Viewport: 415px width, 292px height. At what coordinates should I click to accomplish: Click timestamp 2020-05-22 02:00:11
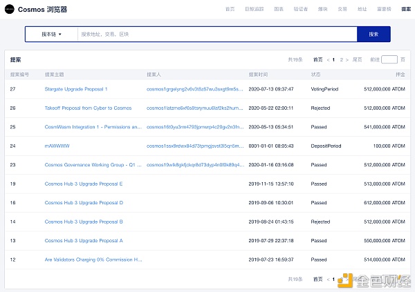point(271,108)
